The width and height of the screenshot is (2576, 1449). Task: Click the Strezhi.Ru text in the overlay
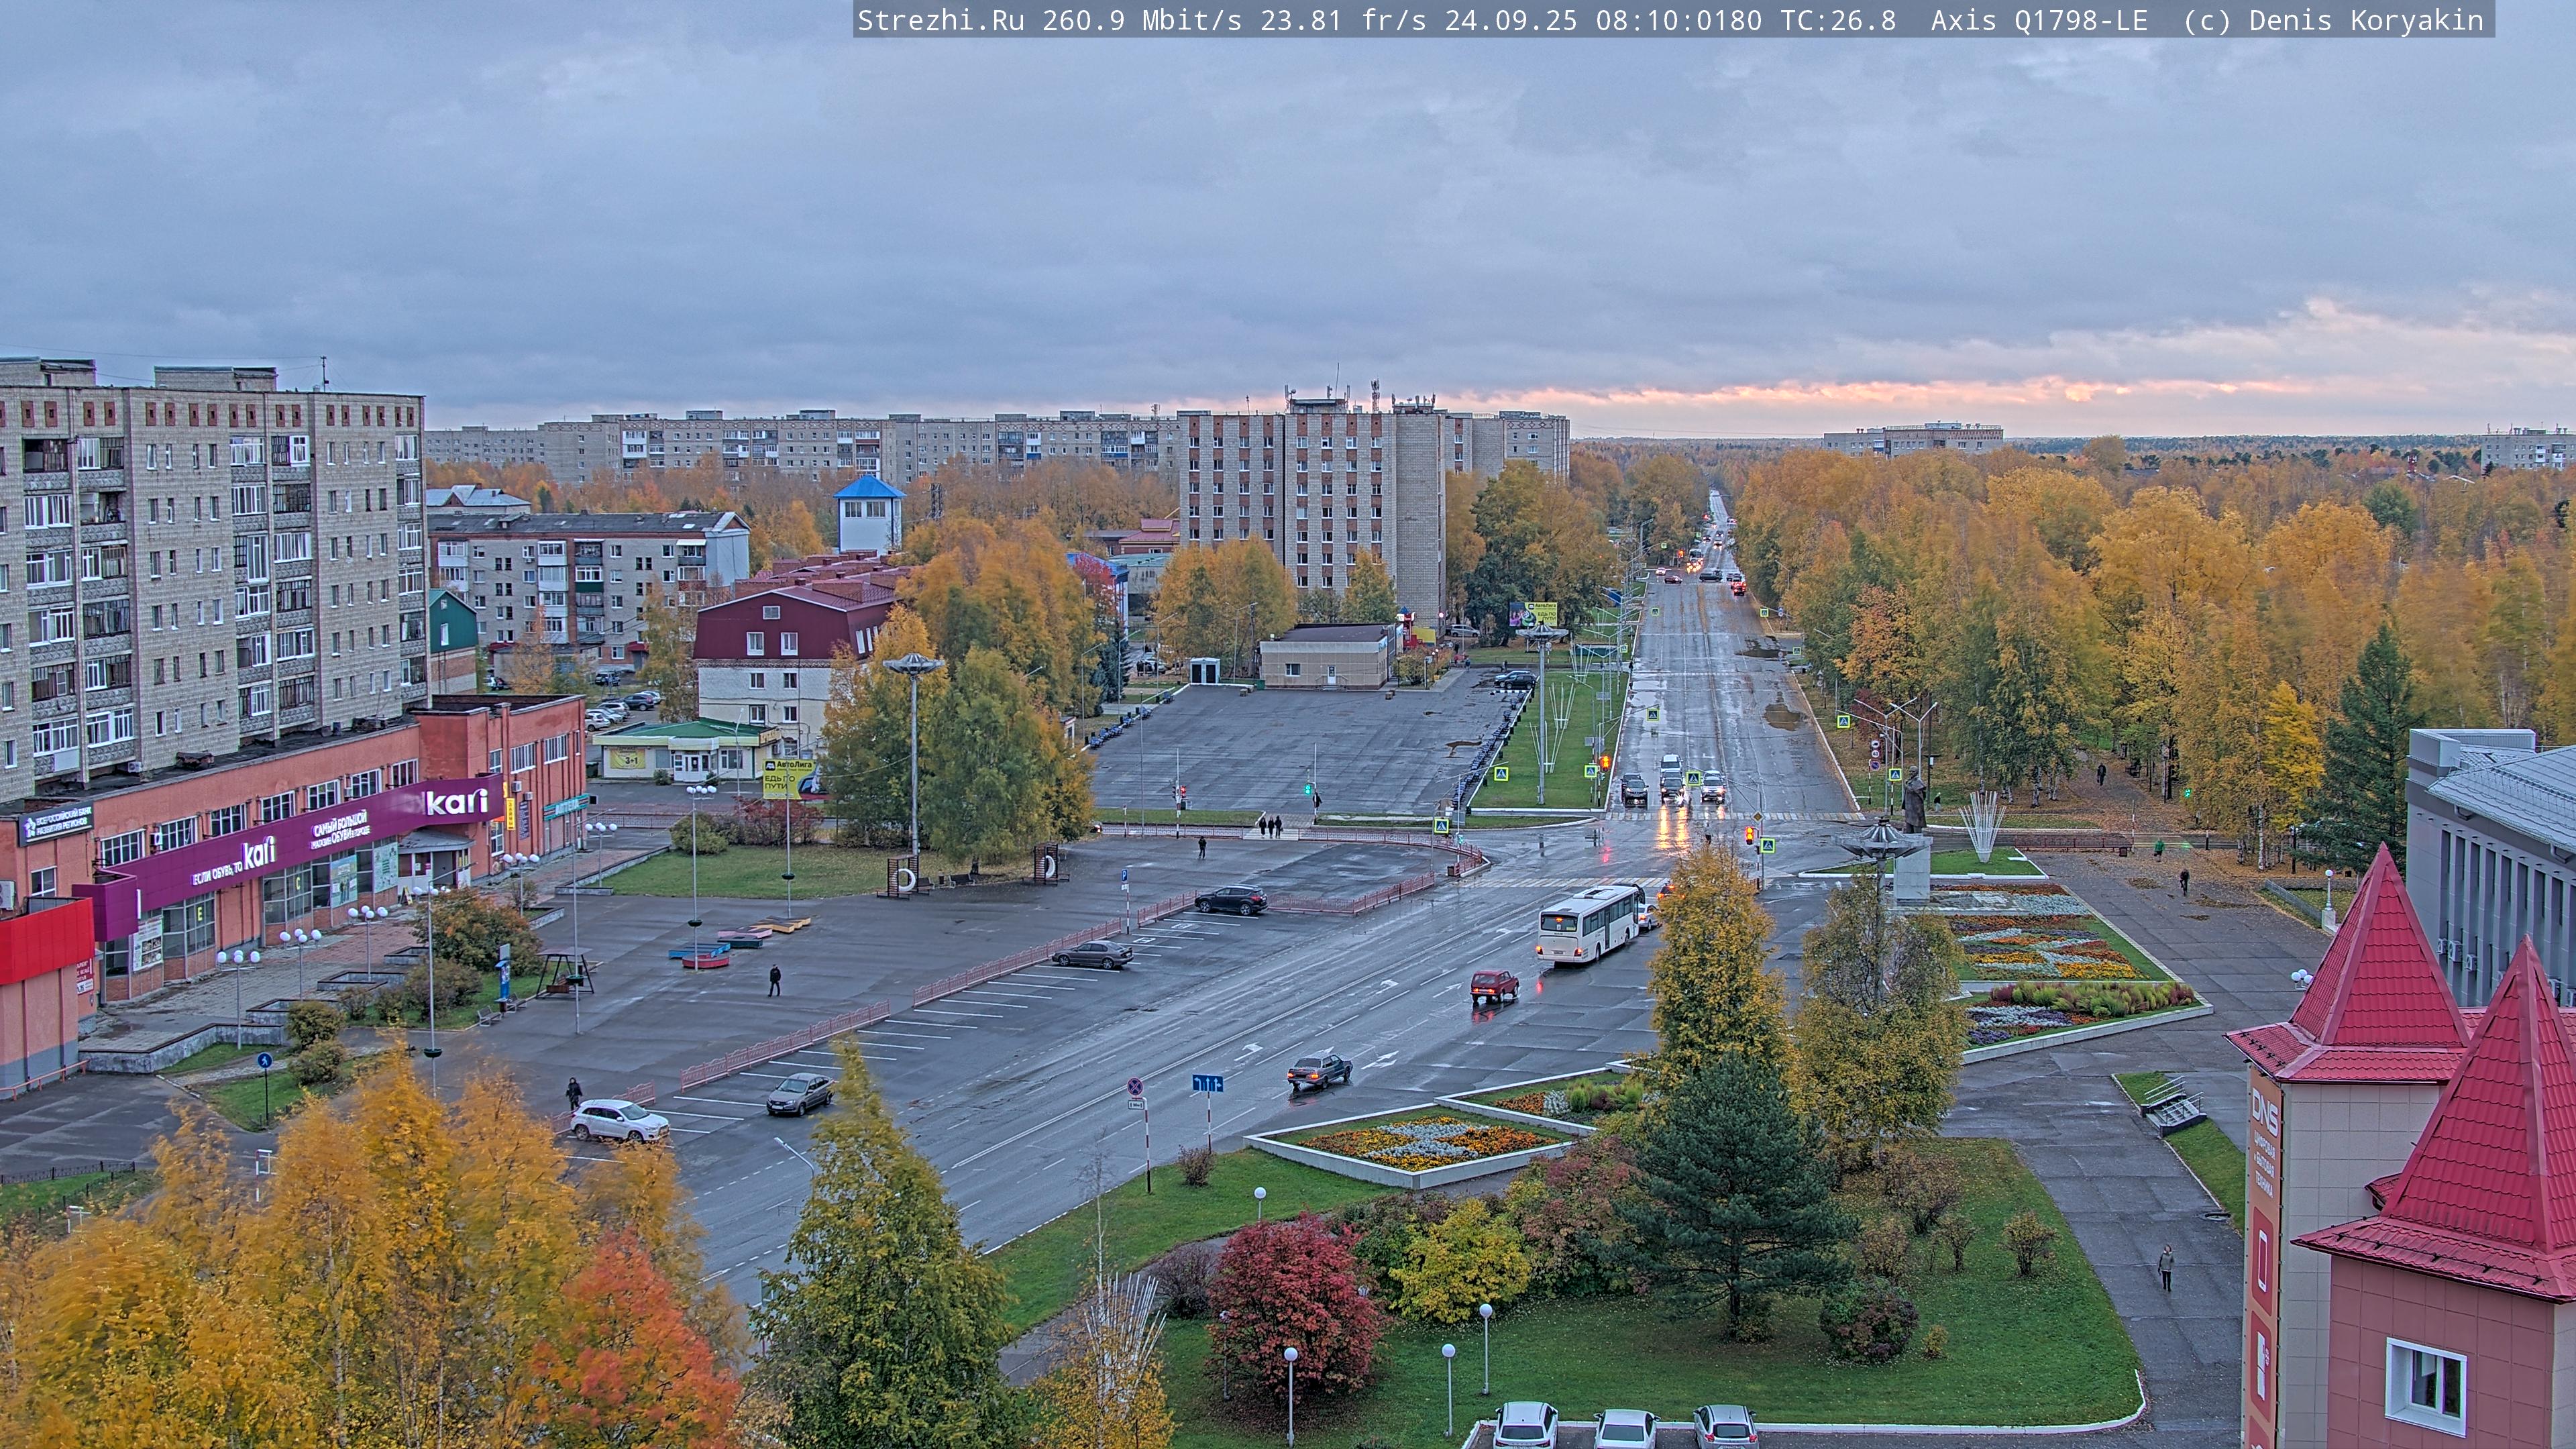point(940,20)
